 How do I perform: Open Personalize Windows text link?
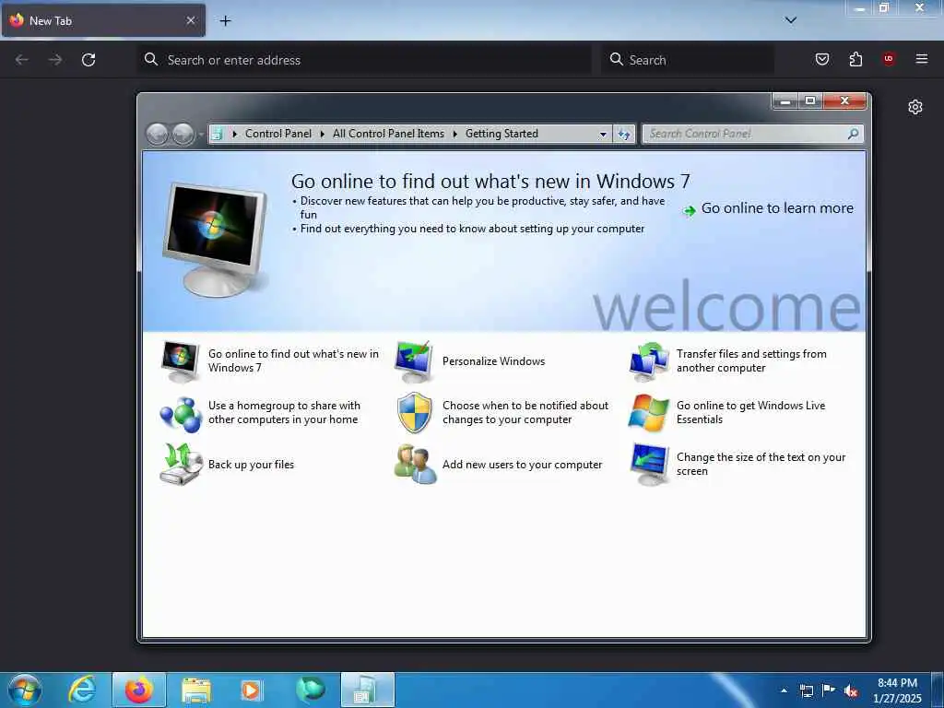pyautogui.click(x=494, y=361)
